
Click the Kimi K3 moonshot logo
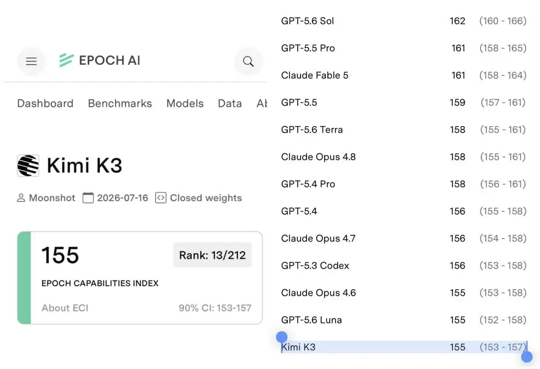pyautogui.click(x=28, y=165)
